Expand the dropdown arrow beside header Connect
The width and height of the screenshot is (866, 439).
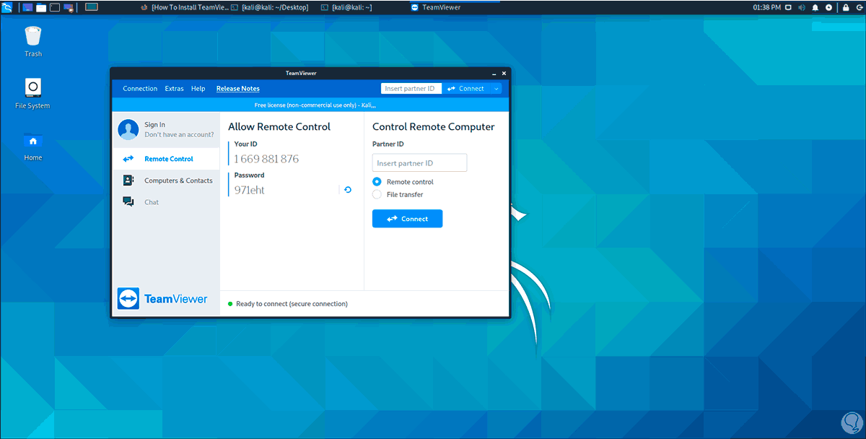(496, 89)
